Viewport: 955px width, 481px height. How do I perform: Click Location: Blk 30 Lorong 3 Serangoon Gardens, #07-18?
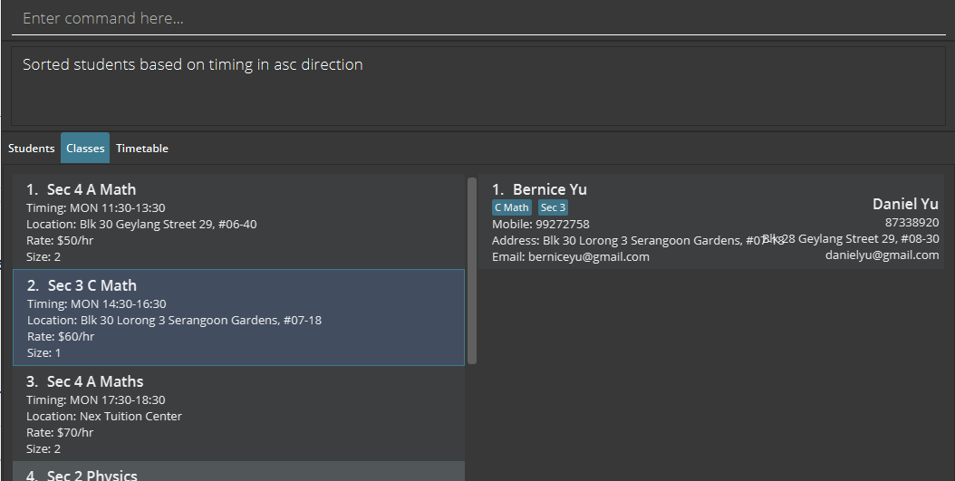(x=174, y=321)
